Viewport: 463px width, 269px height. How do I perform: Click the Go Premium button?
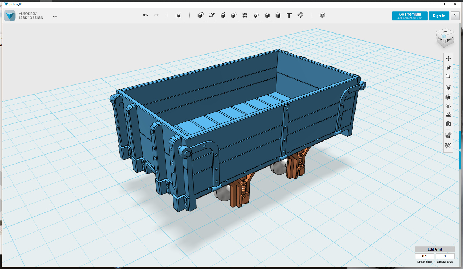tap(410, 16)
